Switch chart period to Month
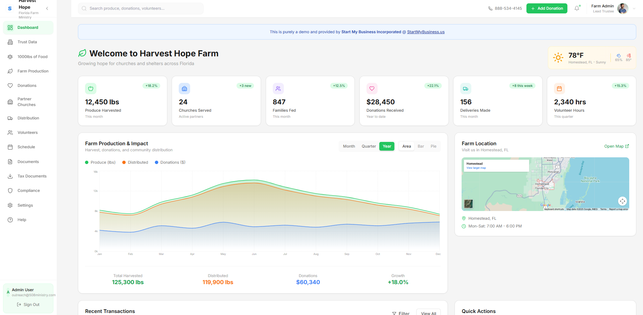The height and width of the screenshot is (315, 643). pos(349,146)
